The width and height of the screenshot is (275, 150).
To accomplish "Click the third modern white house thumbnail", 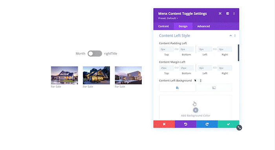I will (x=128, y=75).
